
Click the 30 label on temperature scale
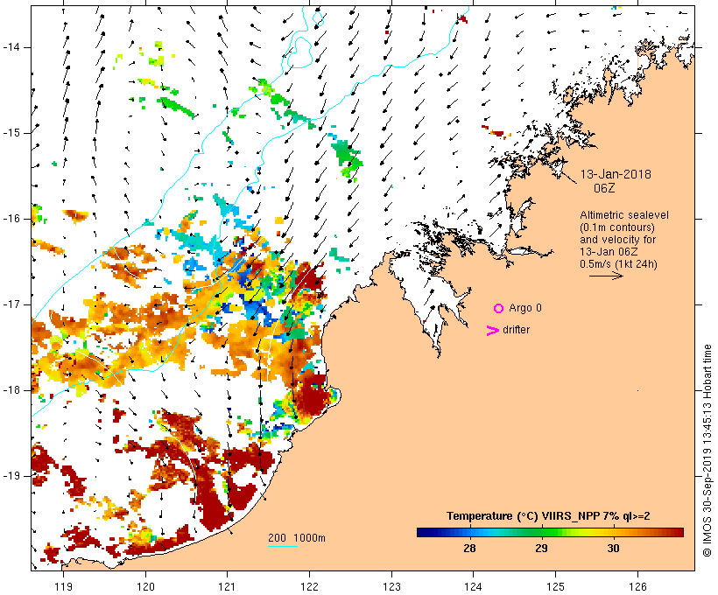point(614,548)
